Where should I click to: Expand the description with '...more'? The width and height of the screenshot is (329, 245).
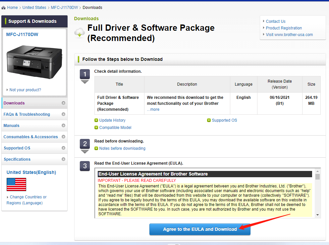(153, 109)
